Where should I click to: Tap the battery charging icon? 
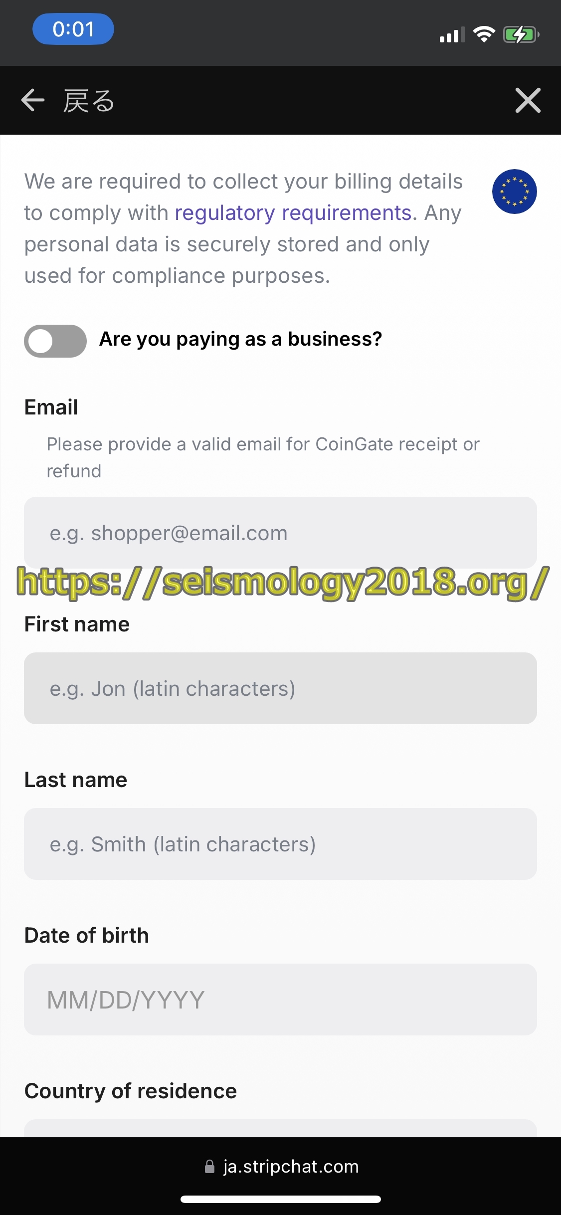(x=521, y=34)
